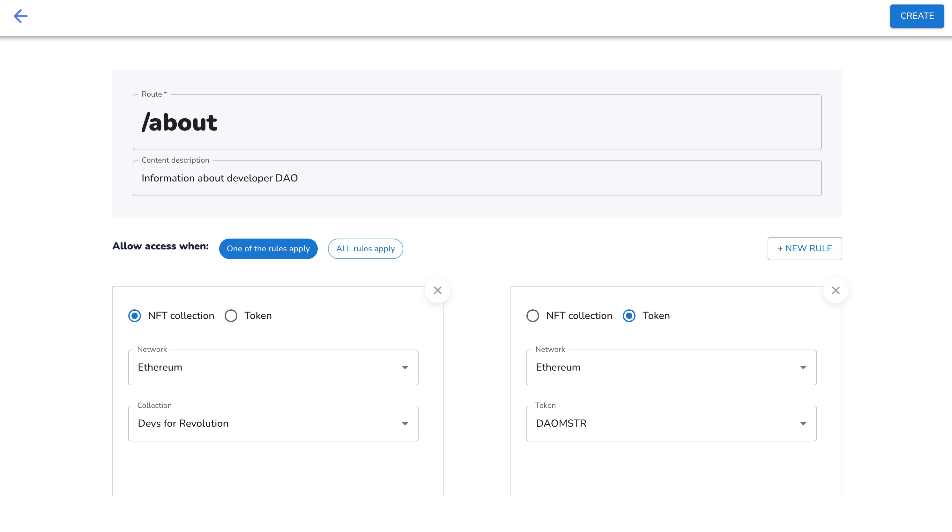The width and height of the screenshot is (952, 532).
Task: Click the CREATE button
Action: (x=917, y=16)
